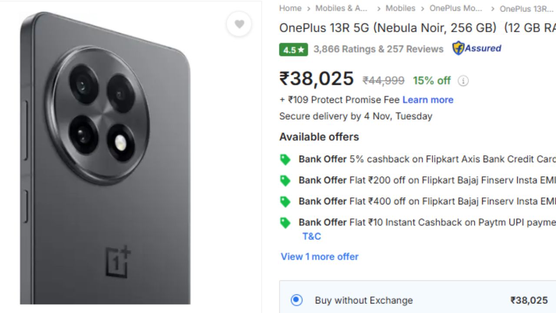Click the Mobiles & Accessories breadcrumb
556x313 pixels.
[341, 8]
